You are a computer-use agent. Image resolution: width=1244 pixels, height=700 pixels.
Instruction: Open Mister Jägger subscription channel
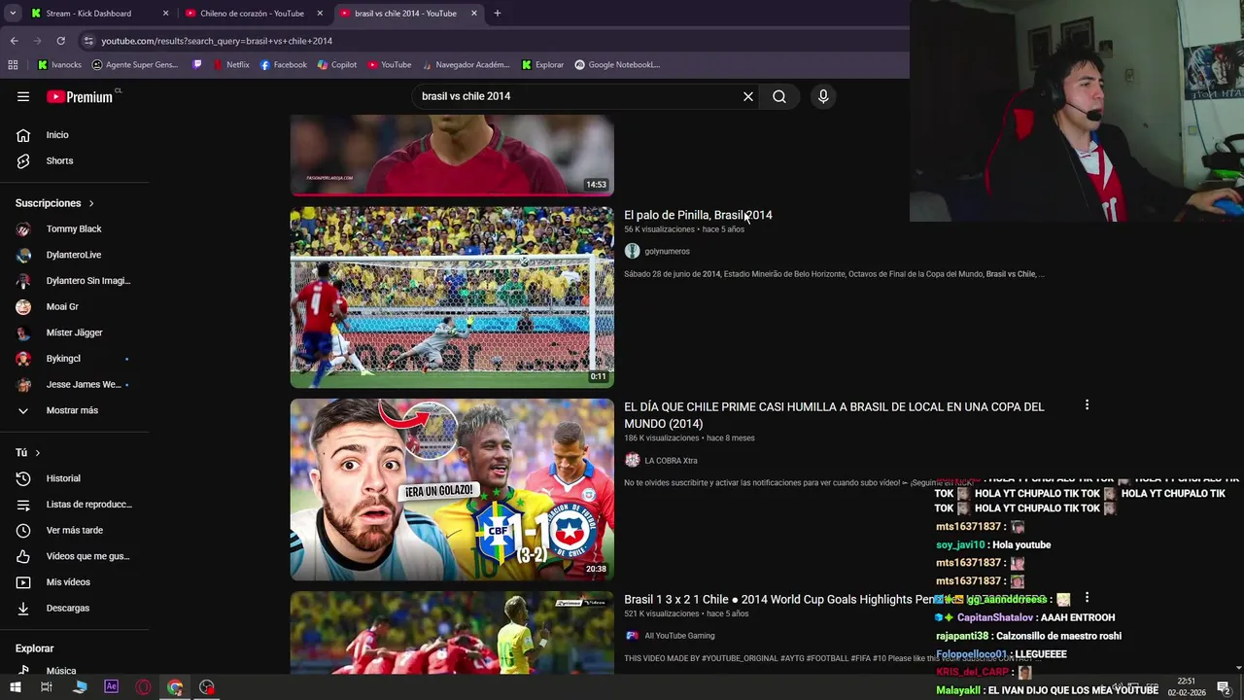(75, 332)
